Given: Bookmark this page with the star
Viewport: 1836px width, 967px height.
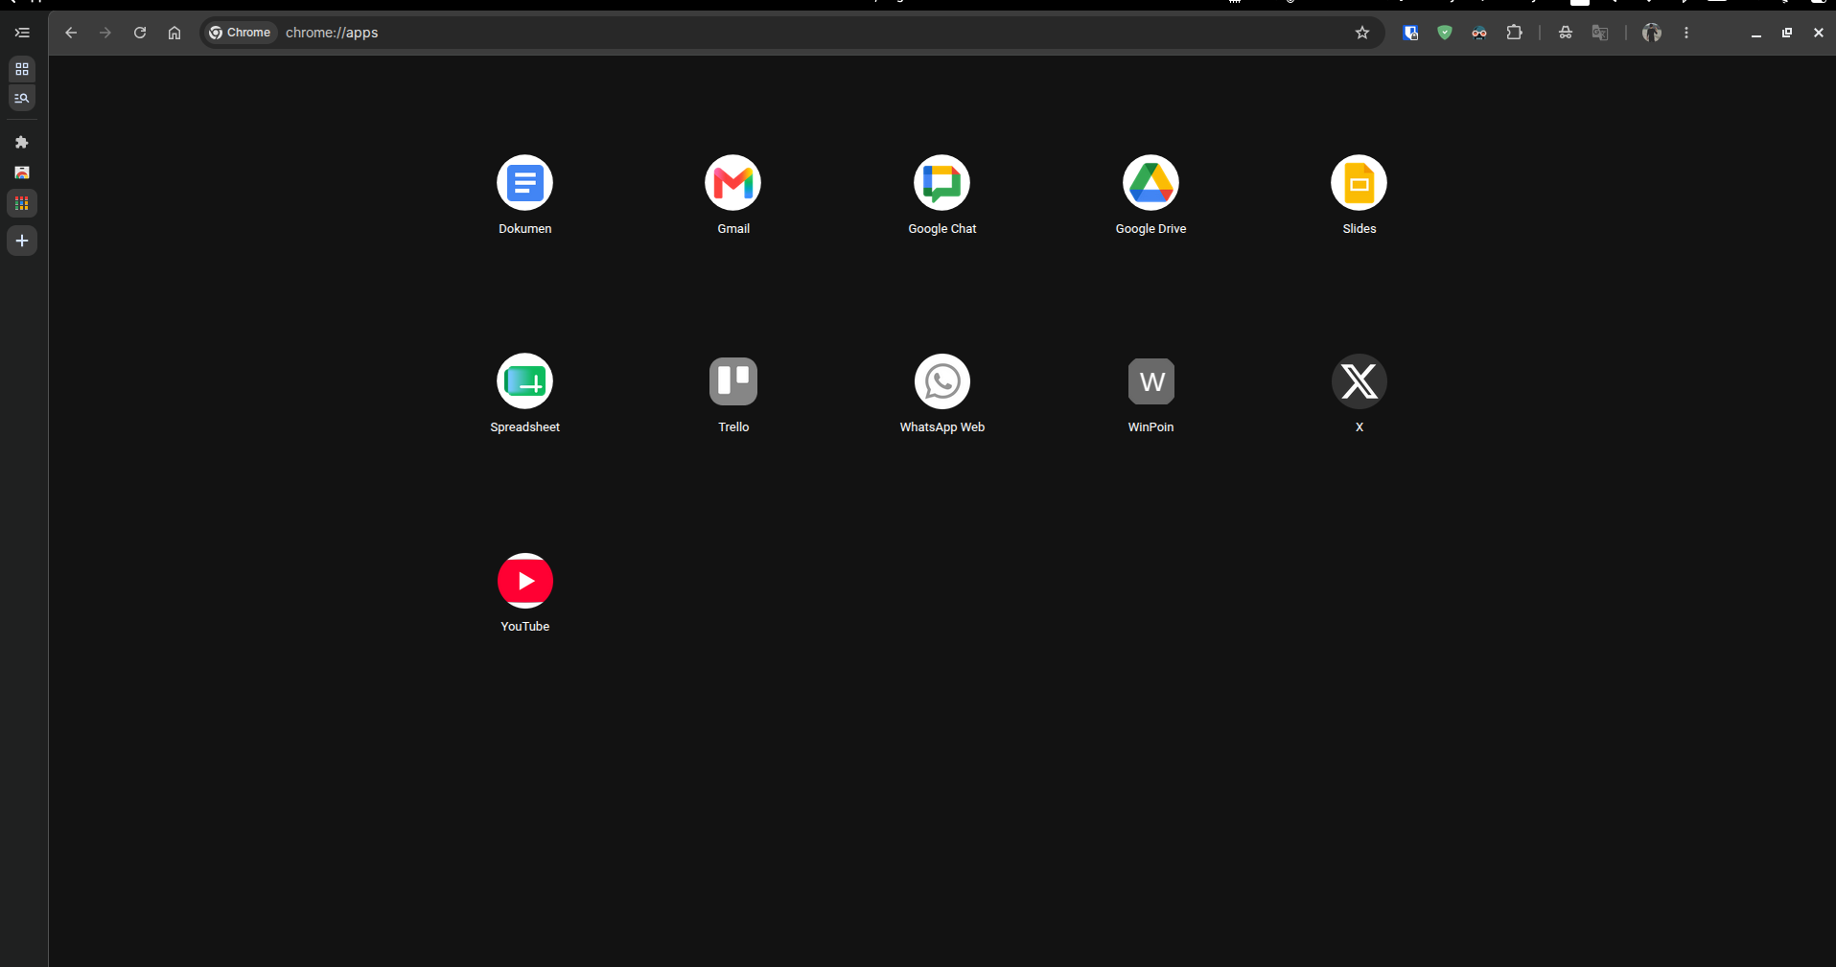Looking at the screenshot, I should [1362, 33].
